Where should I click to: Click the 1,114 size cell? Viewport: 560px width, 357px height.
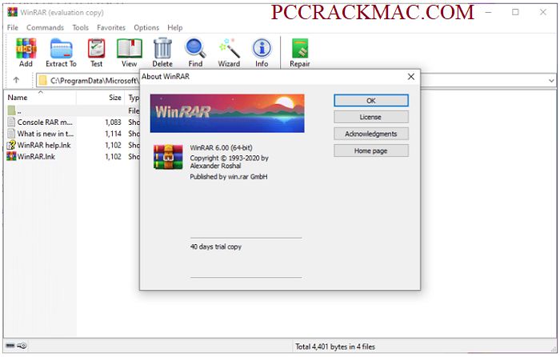click(113, 134)
